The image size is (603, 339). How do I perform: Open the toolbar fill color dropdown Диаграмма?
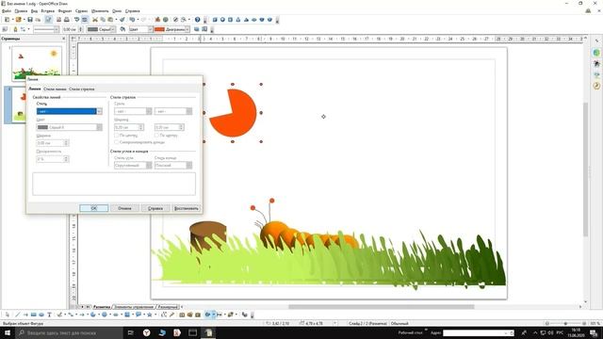tap(171, 29)
